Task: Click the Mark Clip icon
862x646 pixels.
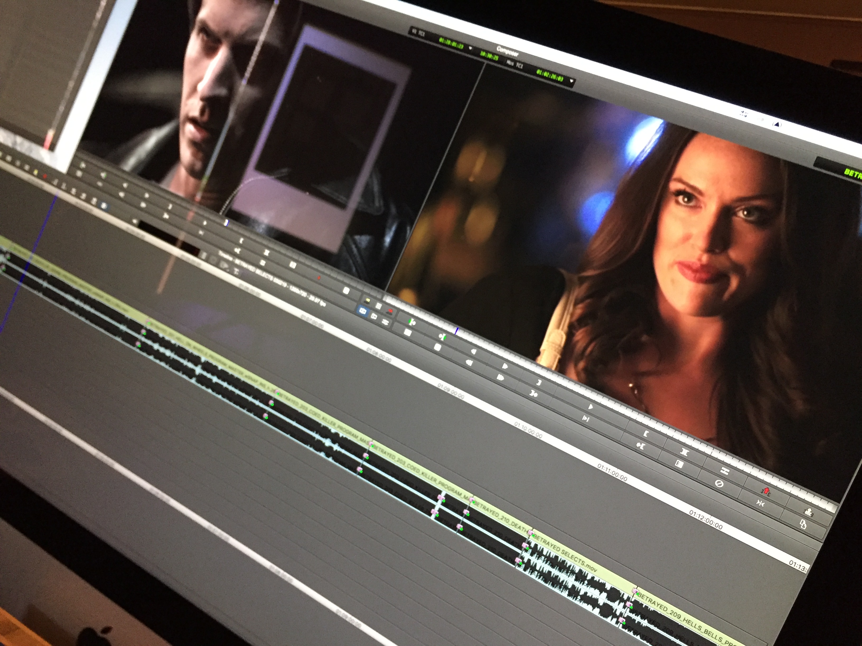Action: coord(685,452)
